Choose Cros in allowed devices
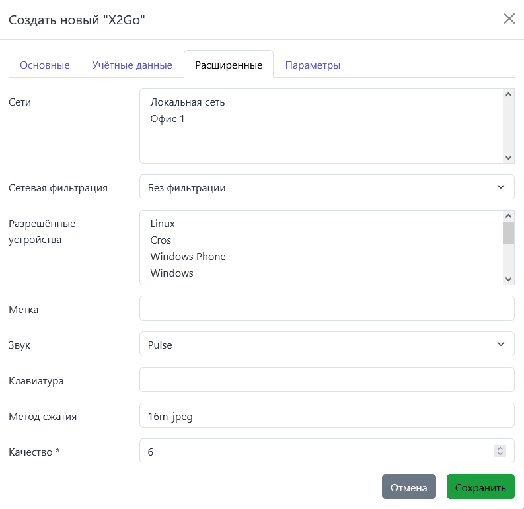524x509 pixels. (161, 240)
